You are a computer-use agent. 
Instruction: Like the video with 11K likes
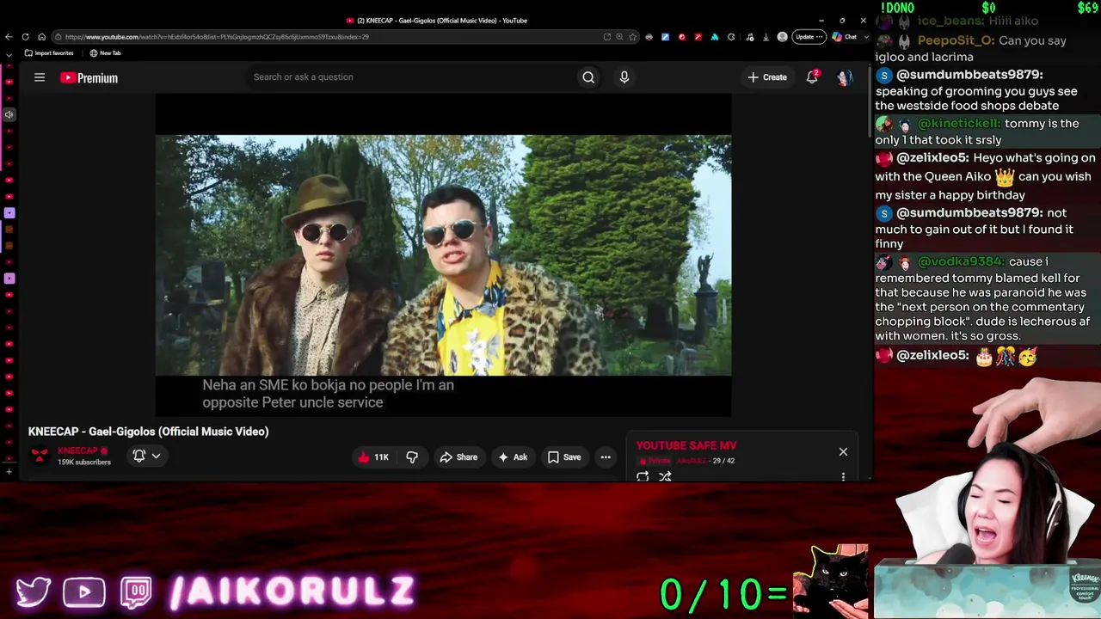pyautogui.click(x=372, y=457)
